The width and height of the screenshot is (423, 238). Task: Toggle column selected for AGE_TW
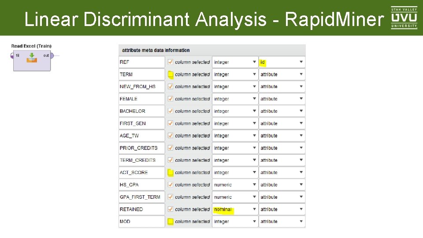click(x=170, y=135)
